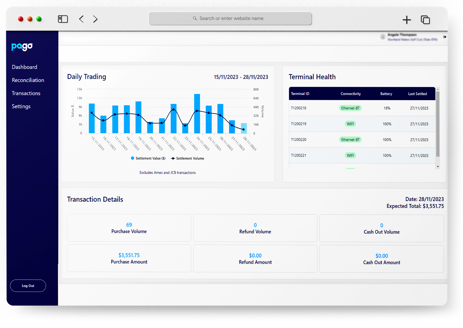Open Settings from the sidebar menu
This screenshot has width=463, height=328.
pos(21,106)
